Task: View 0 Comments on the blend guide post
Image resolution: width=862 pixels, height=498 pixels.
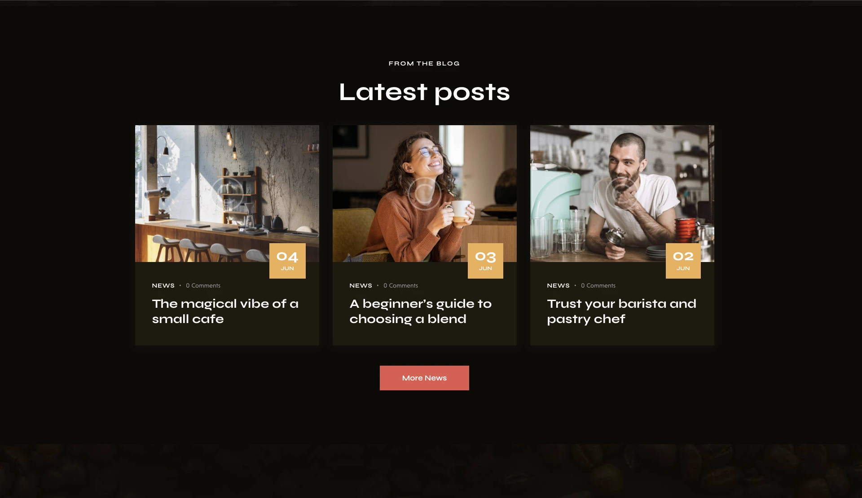Action: pos(400,285)
